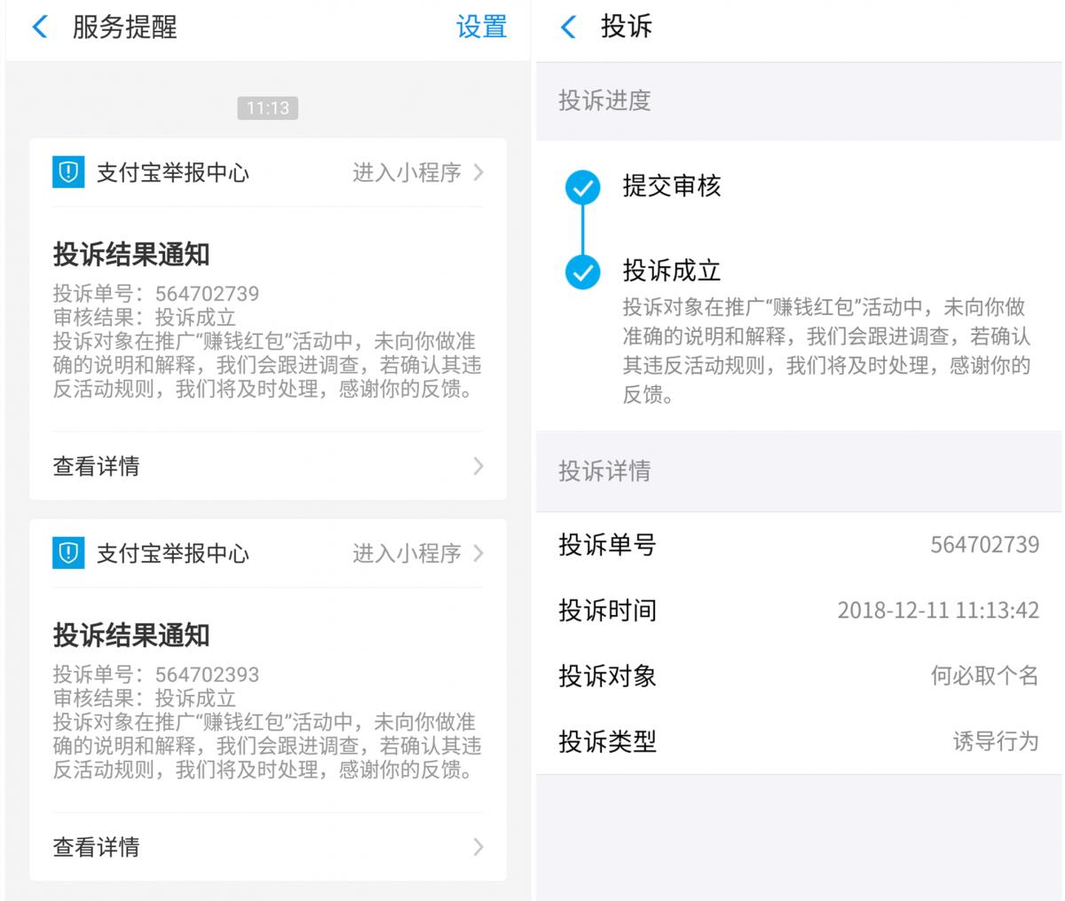
Task: Tap the 投诉成立 checkmark step
Action: tap(582, 272)
